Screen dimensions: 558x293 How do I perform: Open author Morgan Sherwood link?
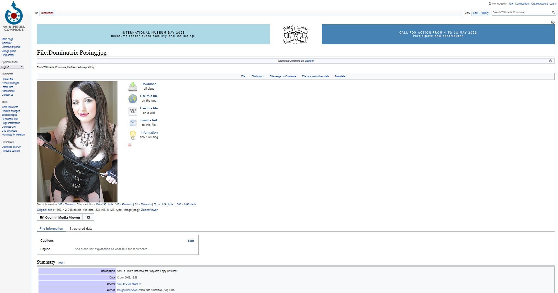128,290
